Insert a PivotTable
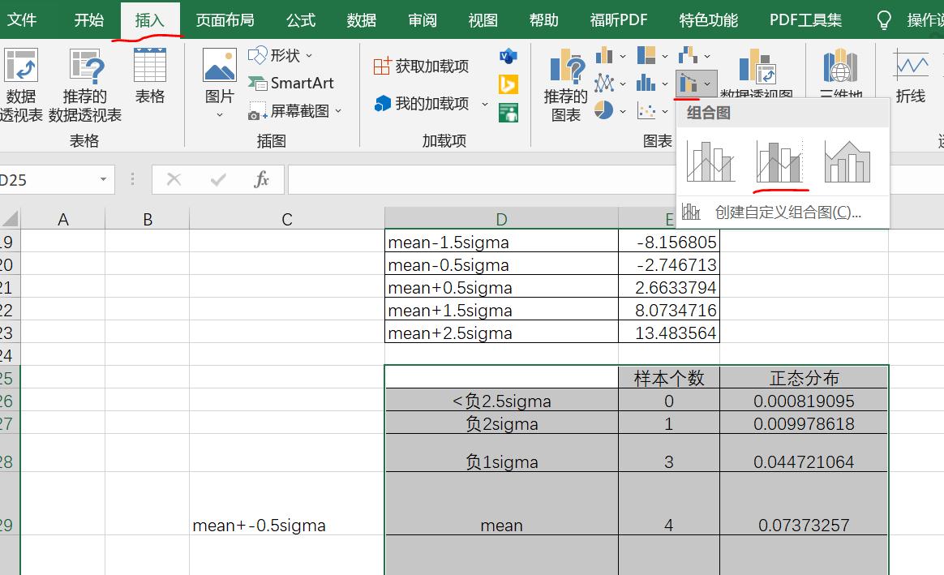 pos(21,77)
